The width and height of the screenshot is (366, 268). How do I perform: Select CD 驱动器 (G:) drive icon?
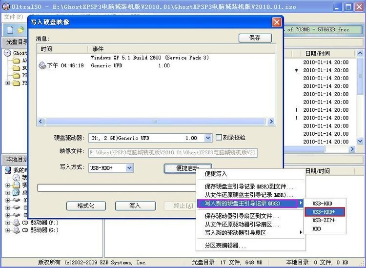[16, 230]
